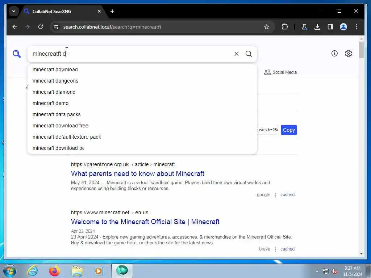
Task: Open Chrome Labs flask icon
Action: [304, 27]
